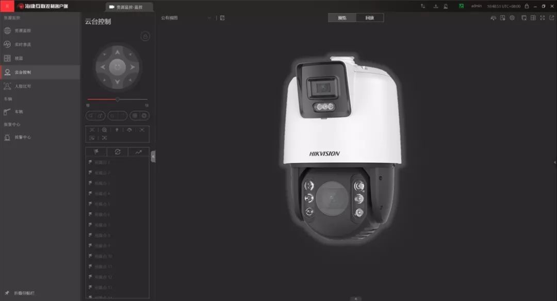Collapse the PTZ control side panel

pyautogui.click(x=153, y=157)
